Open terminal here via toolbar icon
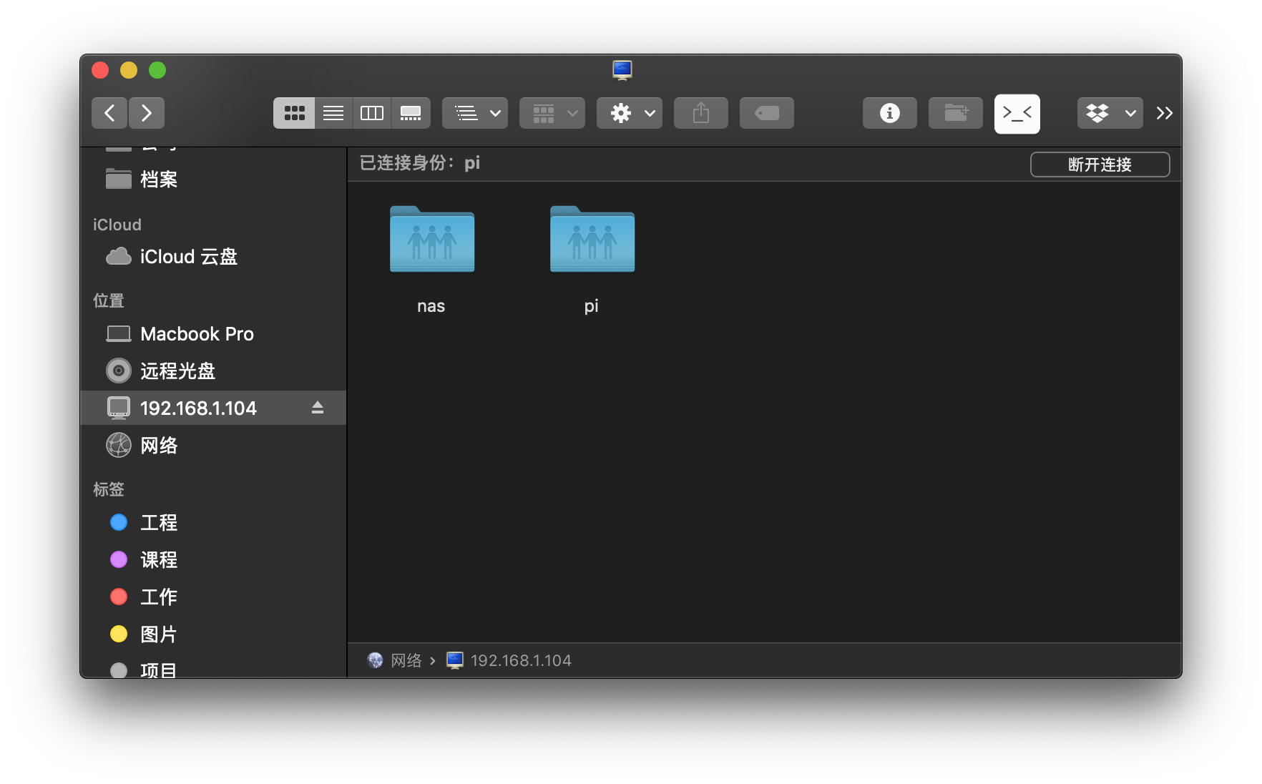 (1017, 113)
